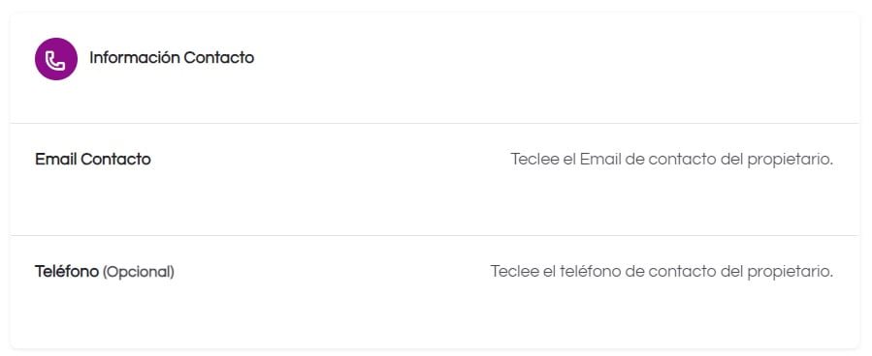Click the word 'Contacto' in the header title
Viewport: 872px width, 356px height.
[x=219, y=58]
